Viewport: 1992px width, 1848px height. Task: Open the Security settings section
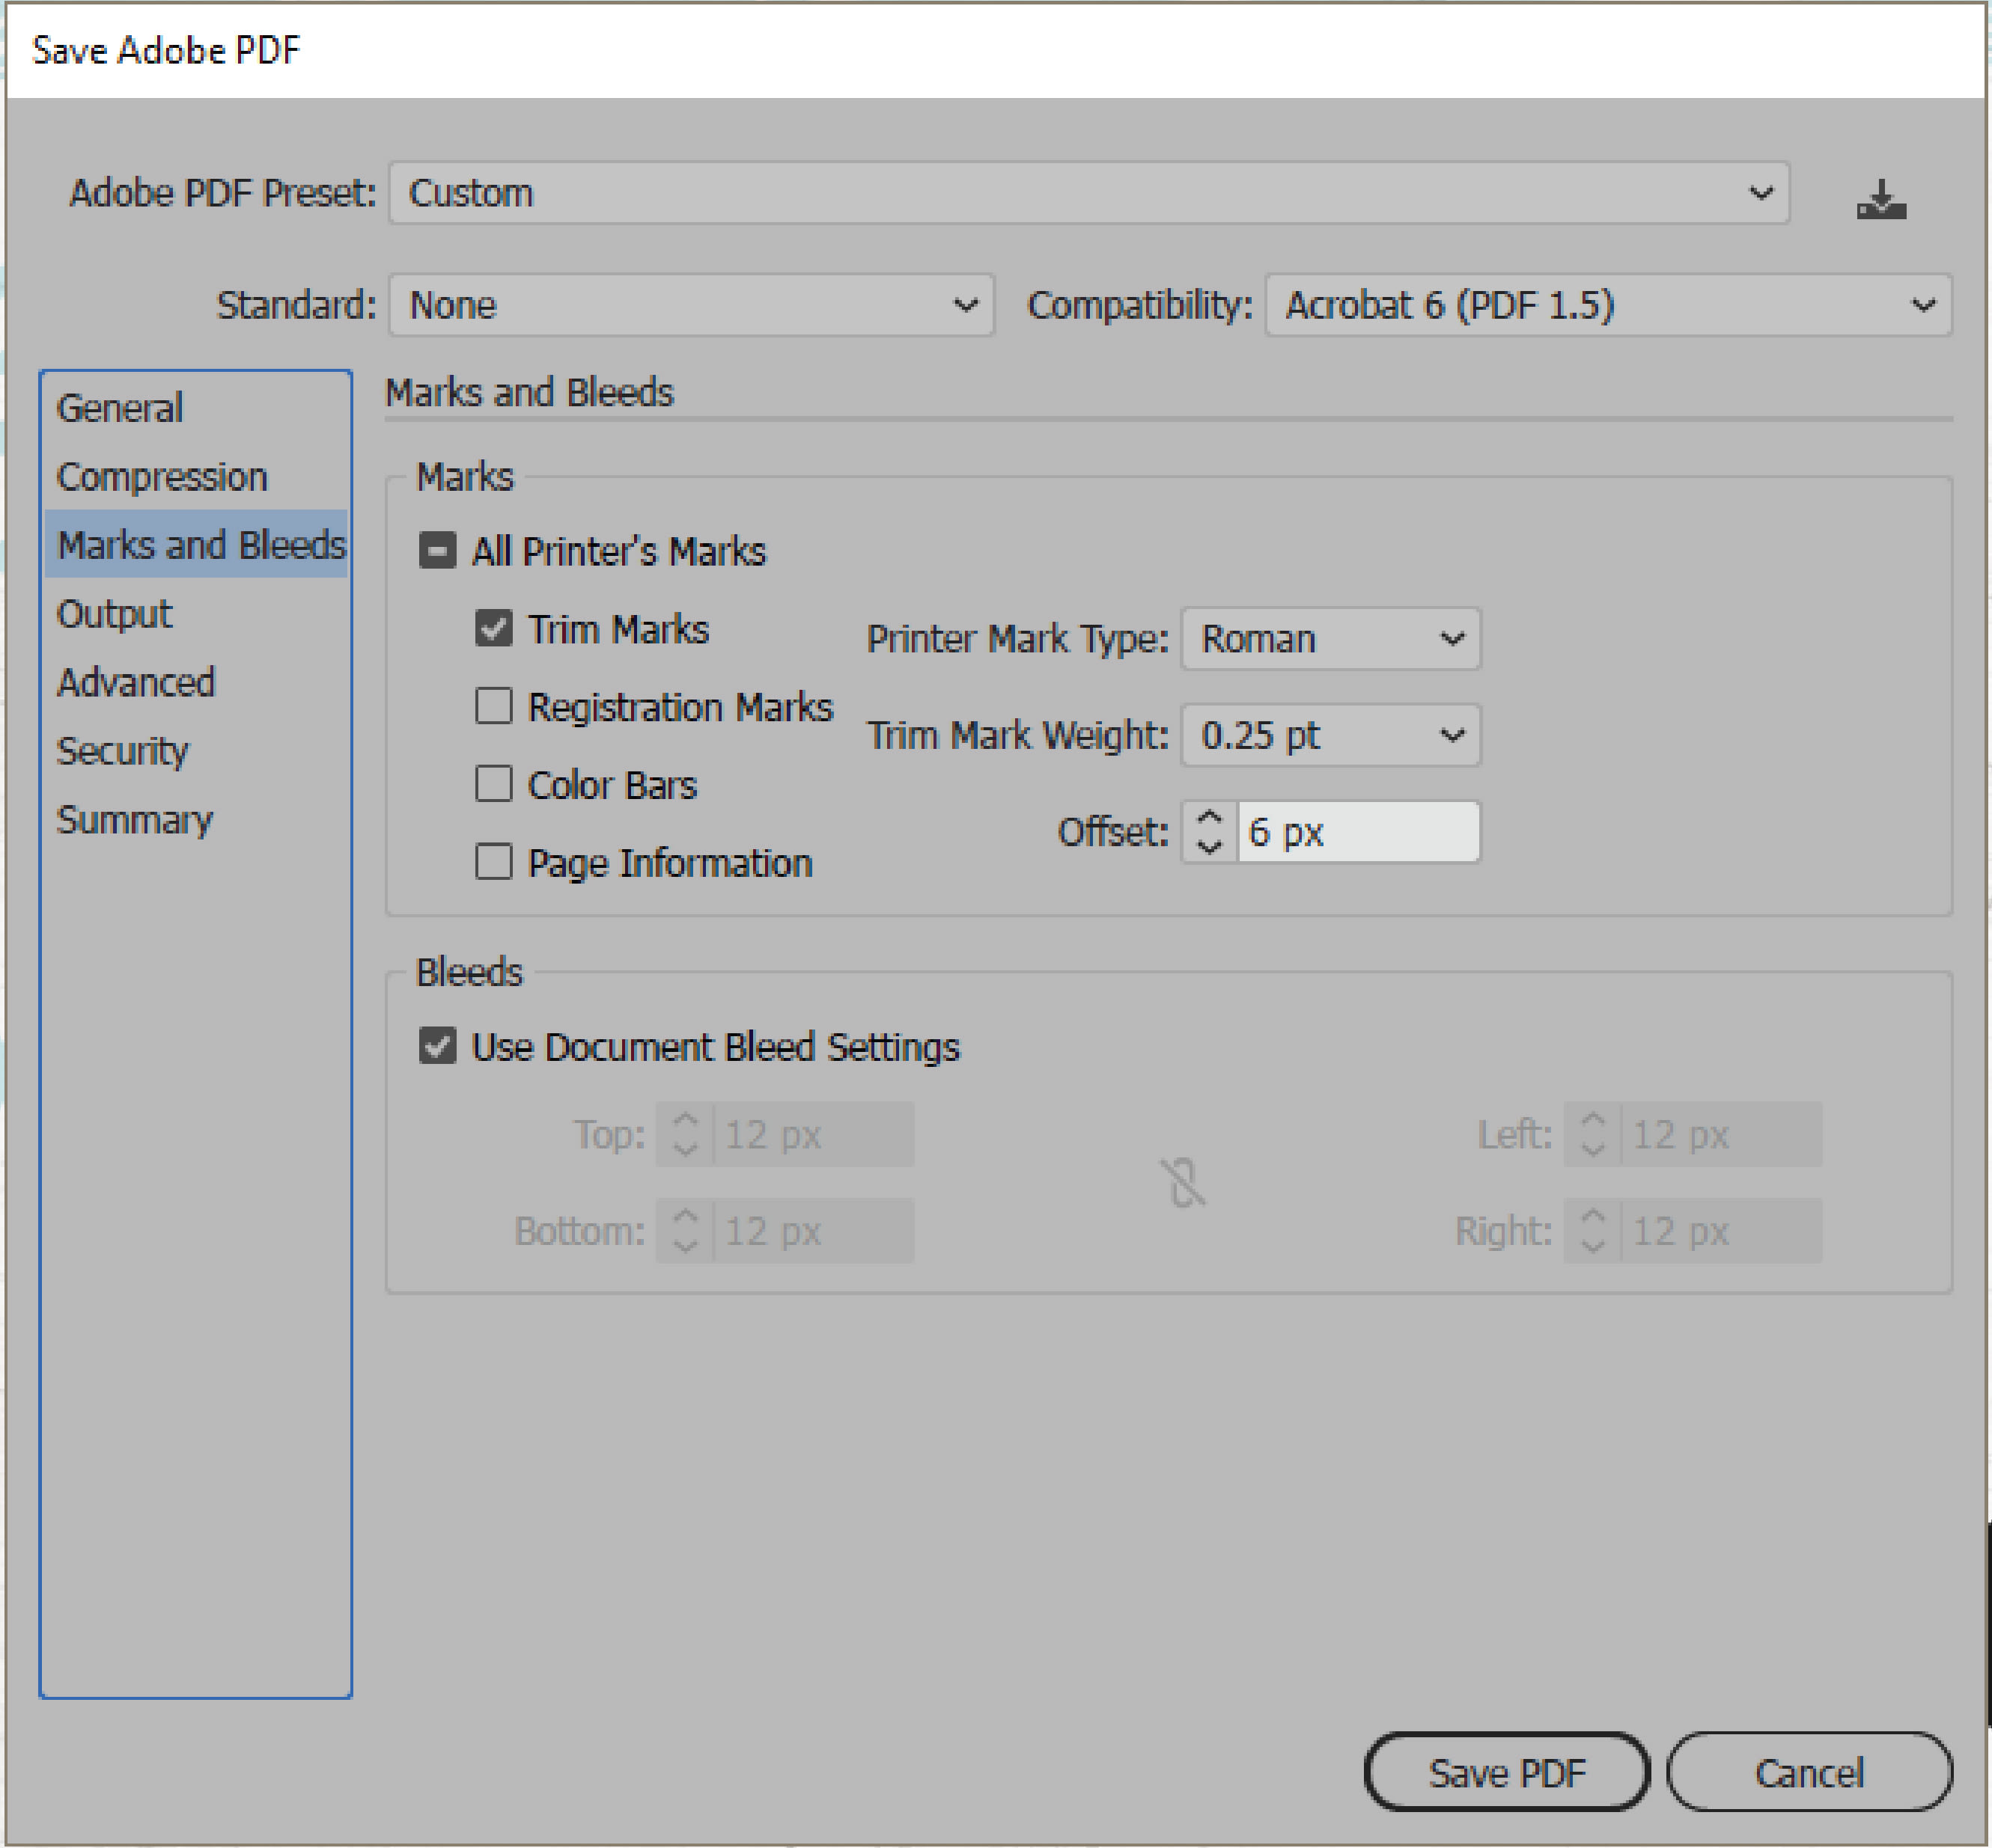tap(123, 751)
